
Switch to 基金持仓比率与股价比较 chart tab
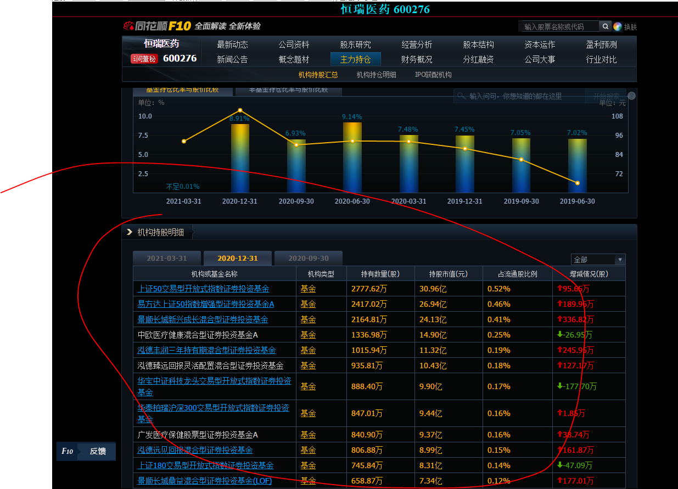pyautogui.click(x=182, y=91)
